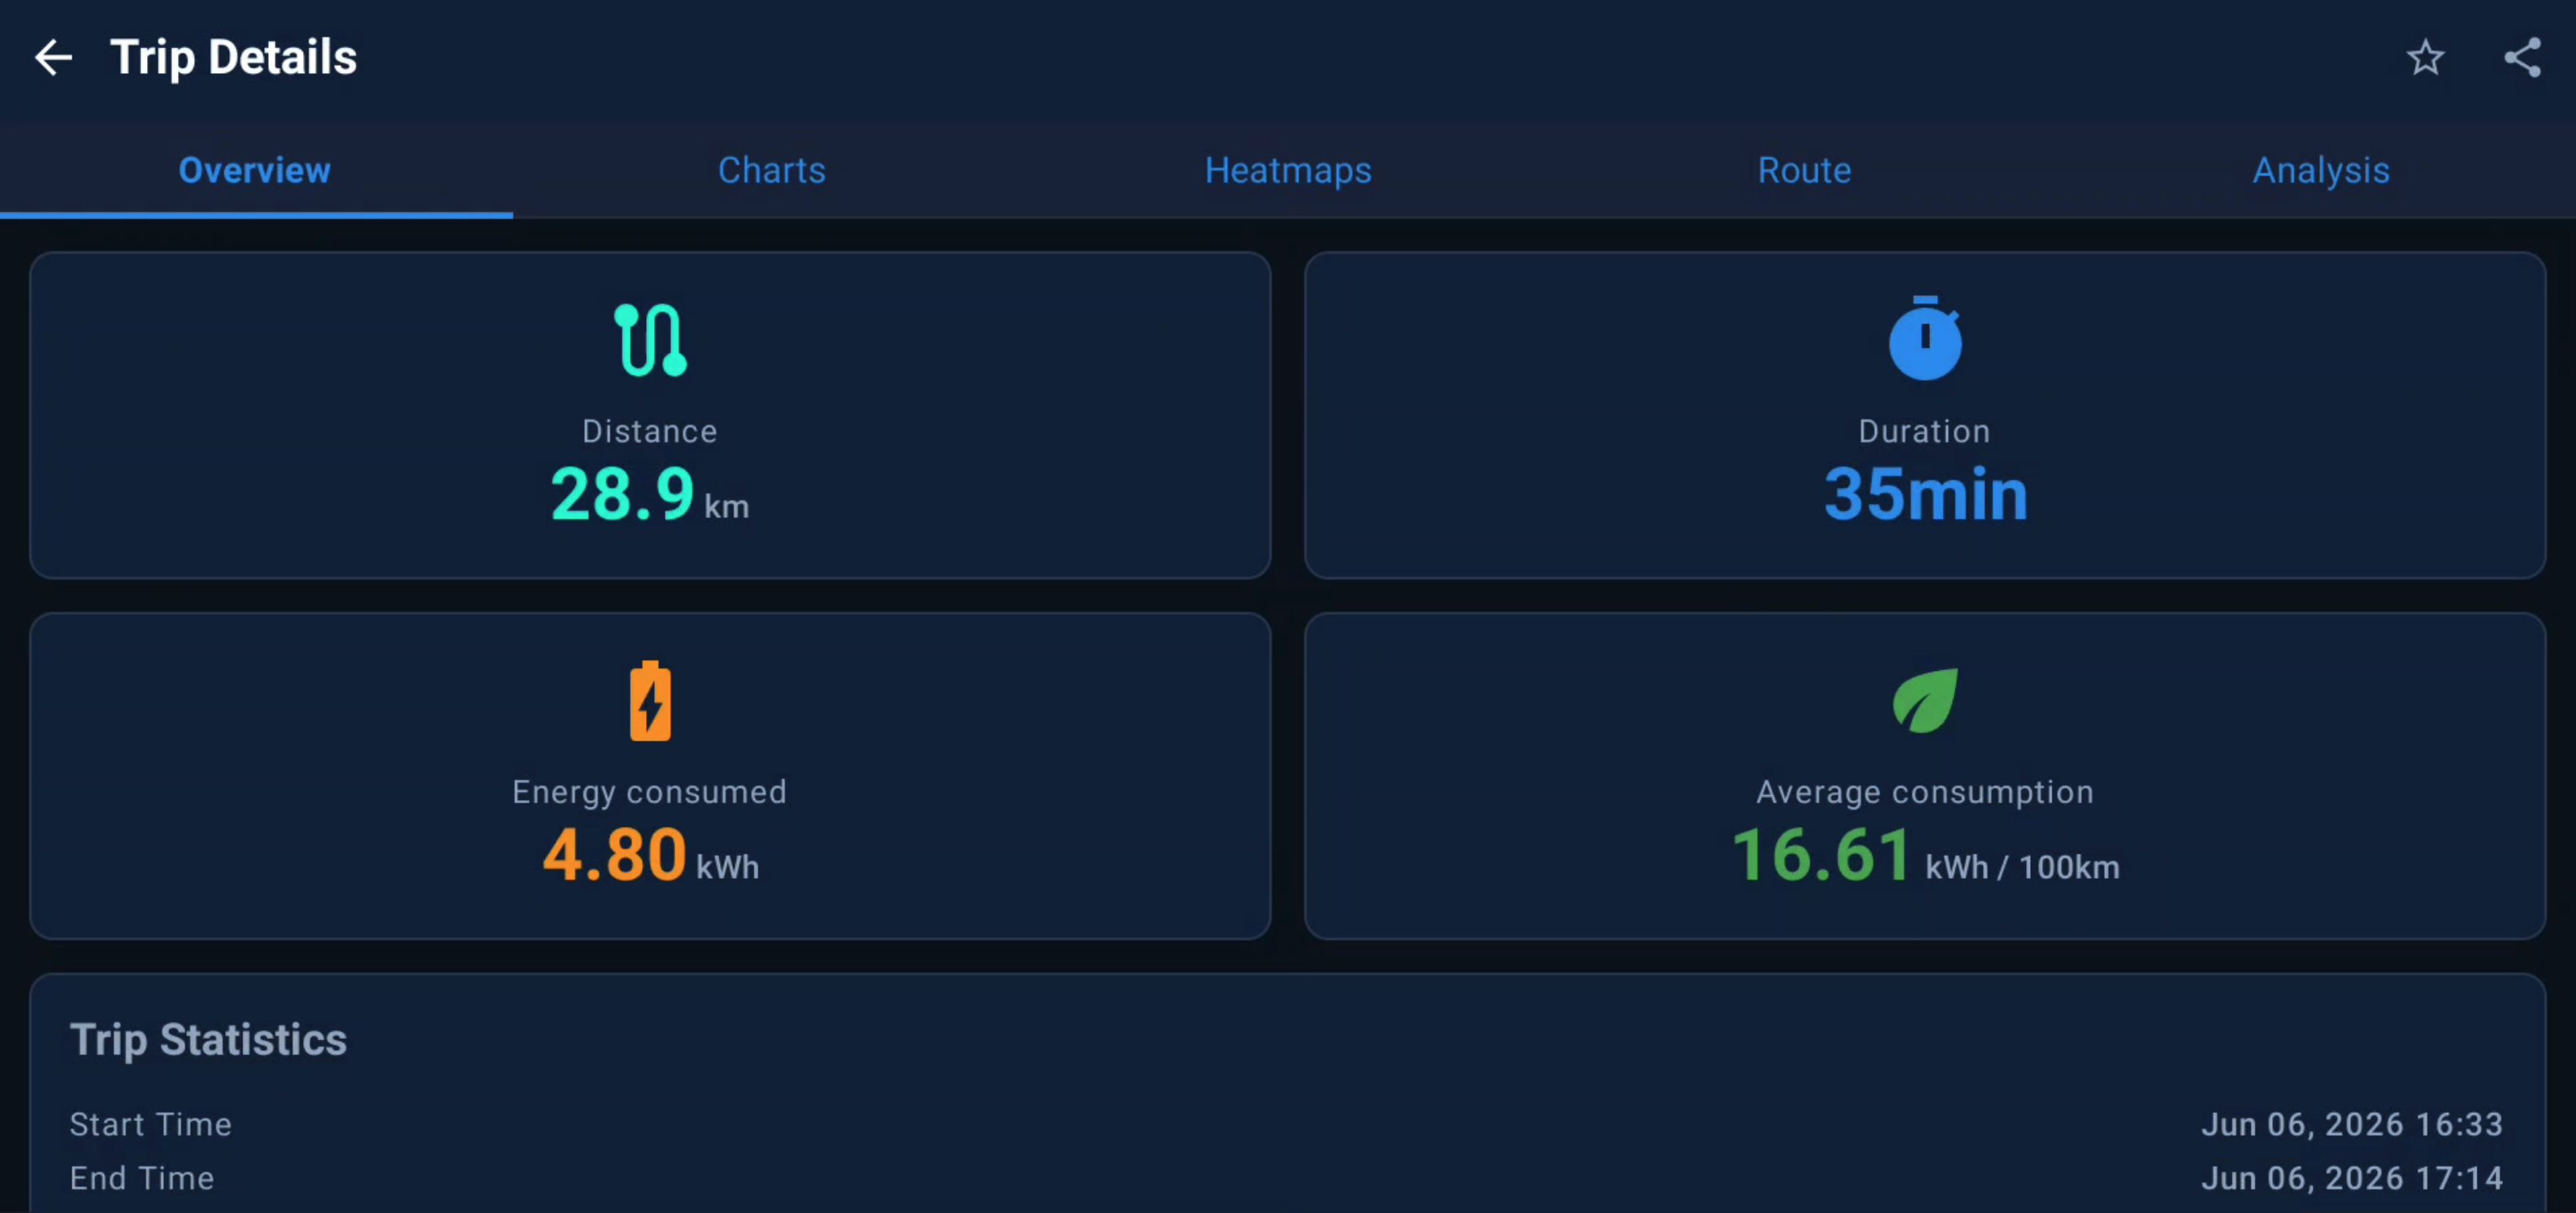Open the Charts tab

pyautogui.click(x=772, y=170)
